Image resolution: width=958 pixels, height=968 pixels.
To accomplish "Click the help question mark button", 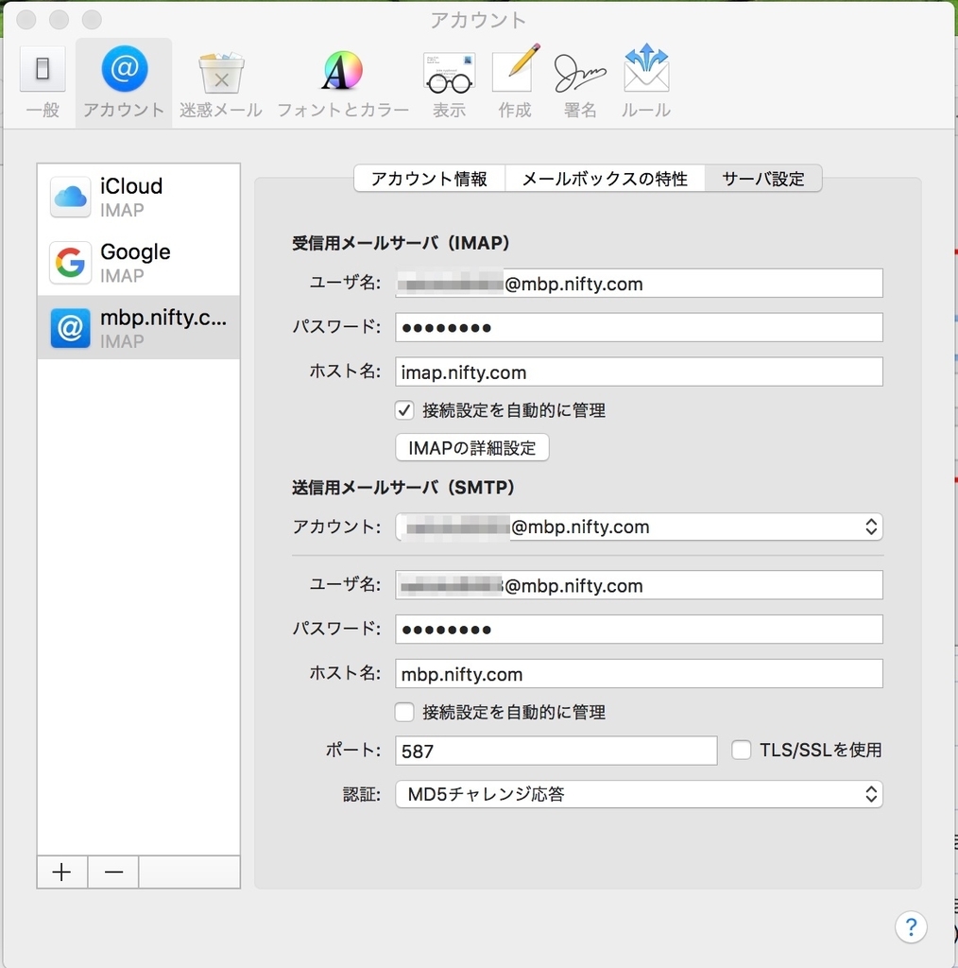I will click(911, 926).
